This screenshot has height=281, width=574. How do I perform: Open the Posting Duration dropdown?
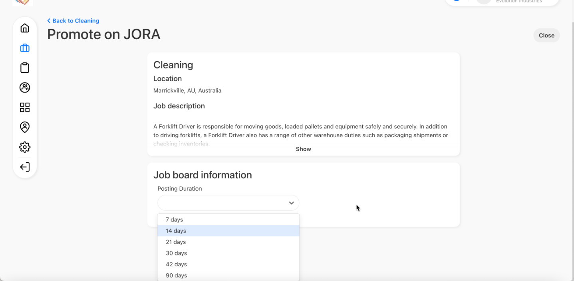[228, 203]
